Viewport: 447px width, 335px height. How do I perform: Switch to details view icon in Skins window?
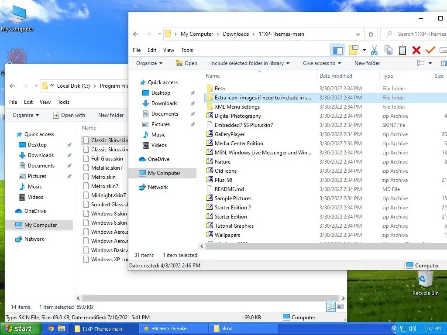(331, 307)
